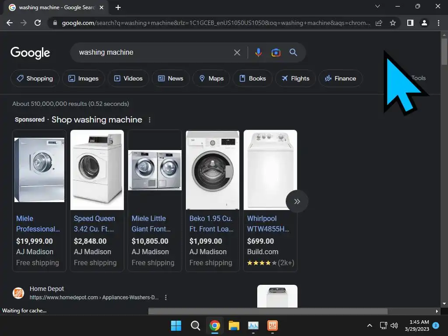This screenshot has width=448, height=336.
Task: Reload the page with the refresh icon
Action: tap(38, 23)
